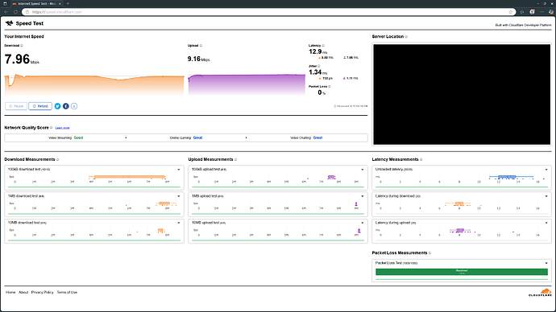Image resolution: width=556 pixels, height=312 pixels.
Task: Share results via the Twitter icon
Action: coord(57,106)
